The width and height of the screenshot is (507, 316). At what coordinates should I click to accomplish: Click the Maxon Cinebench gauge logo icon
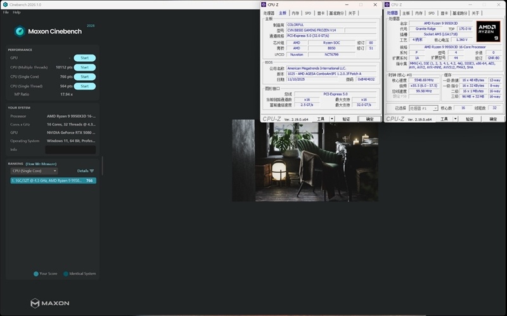point(20,31)
